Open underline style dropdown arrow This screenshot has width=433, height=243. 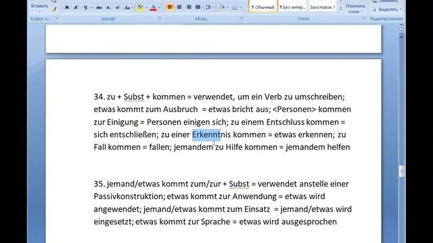tap(92, 7)
